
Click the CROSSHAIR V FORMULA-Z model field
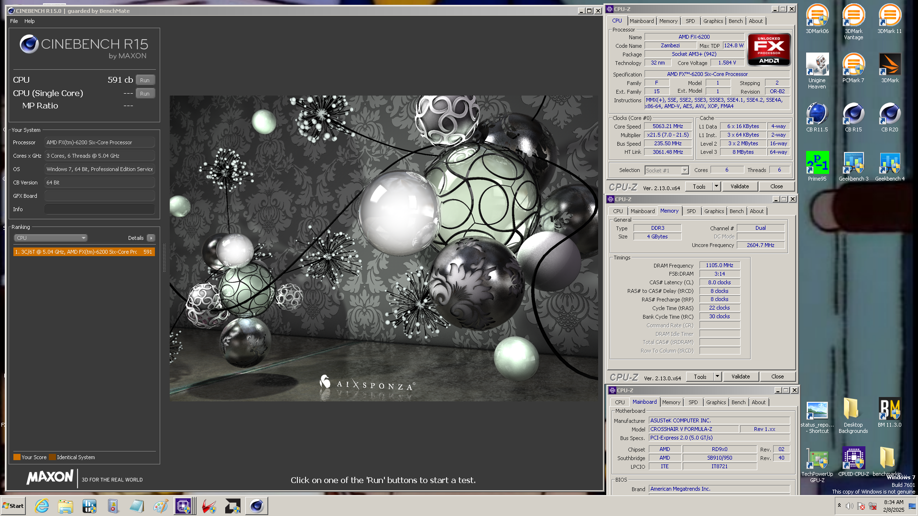(693, 429)
